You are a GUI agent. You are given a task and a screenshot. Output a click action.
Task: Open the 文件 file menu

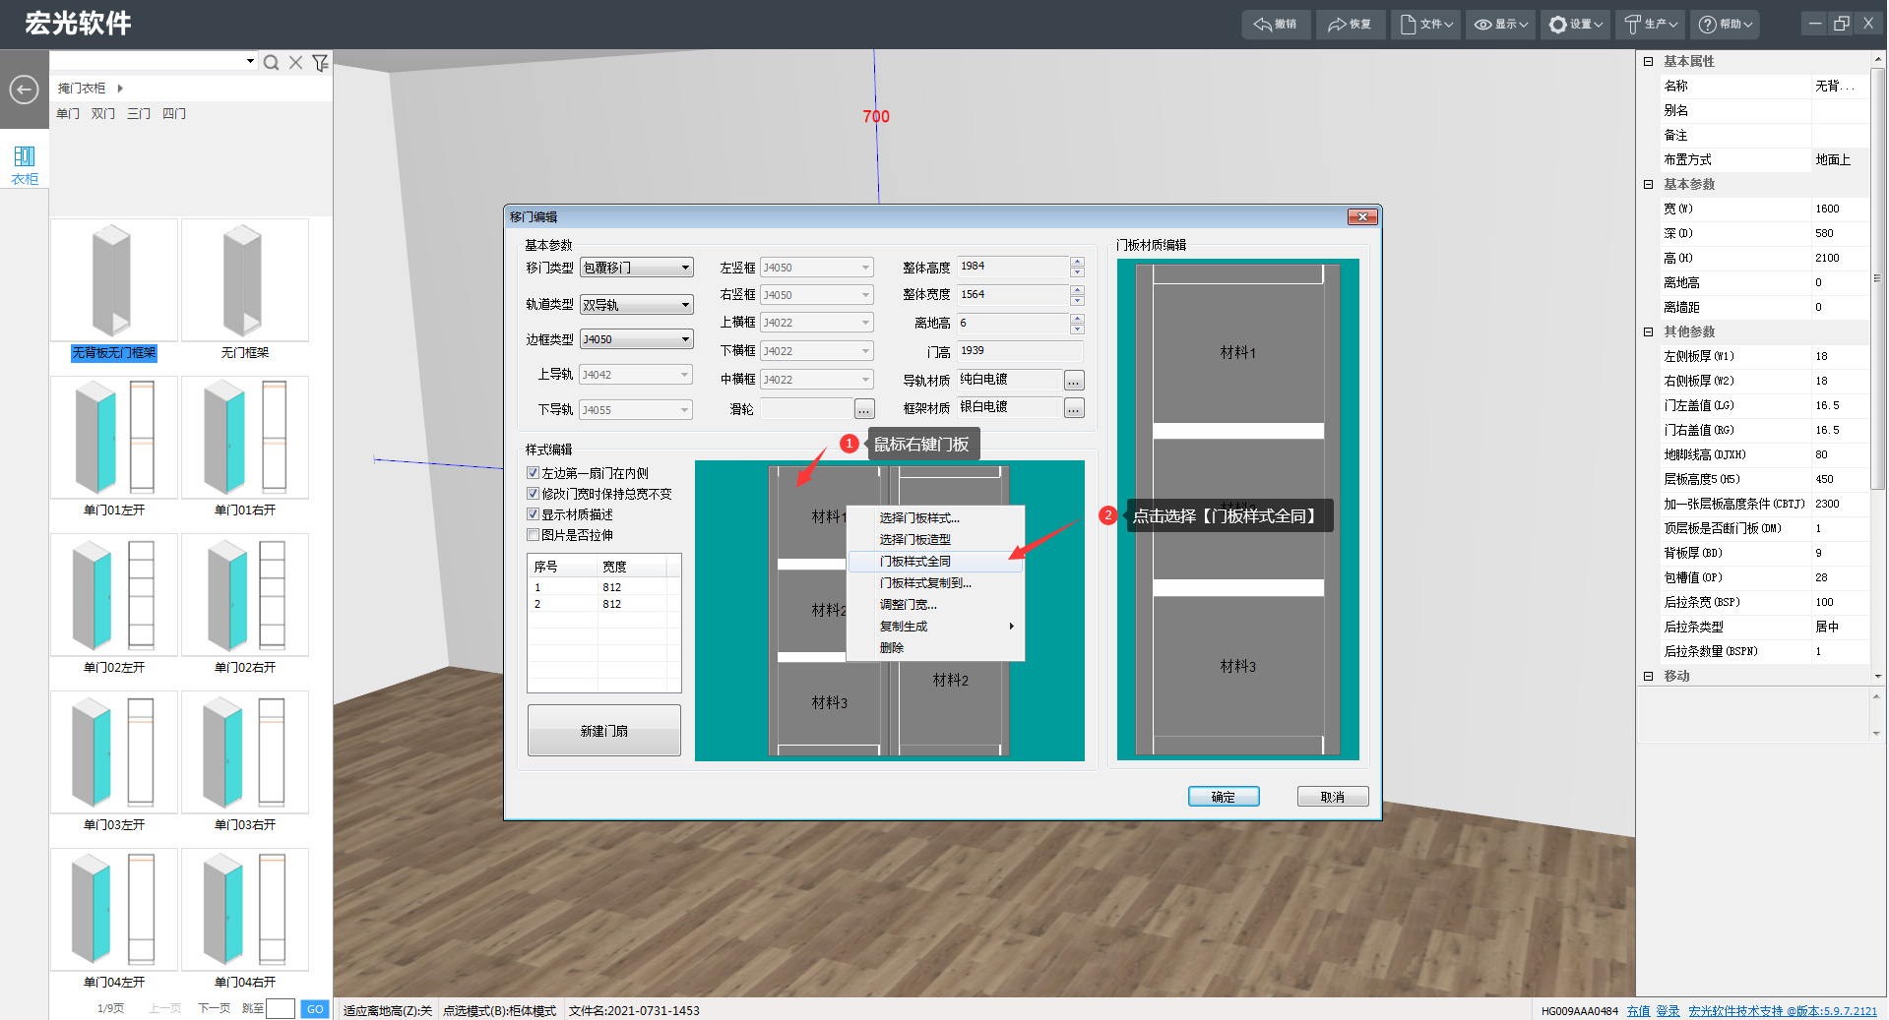tap(1426, 24)
